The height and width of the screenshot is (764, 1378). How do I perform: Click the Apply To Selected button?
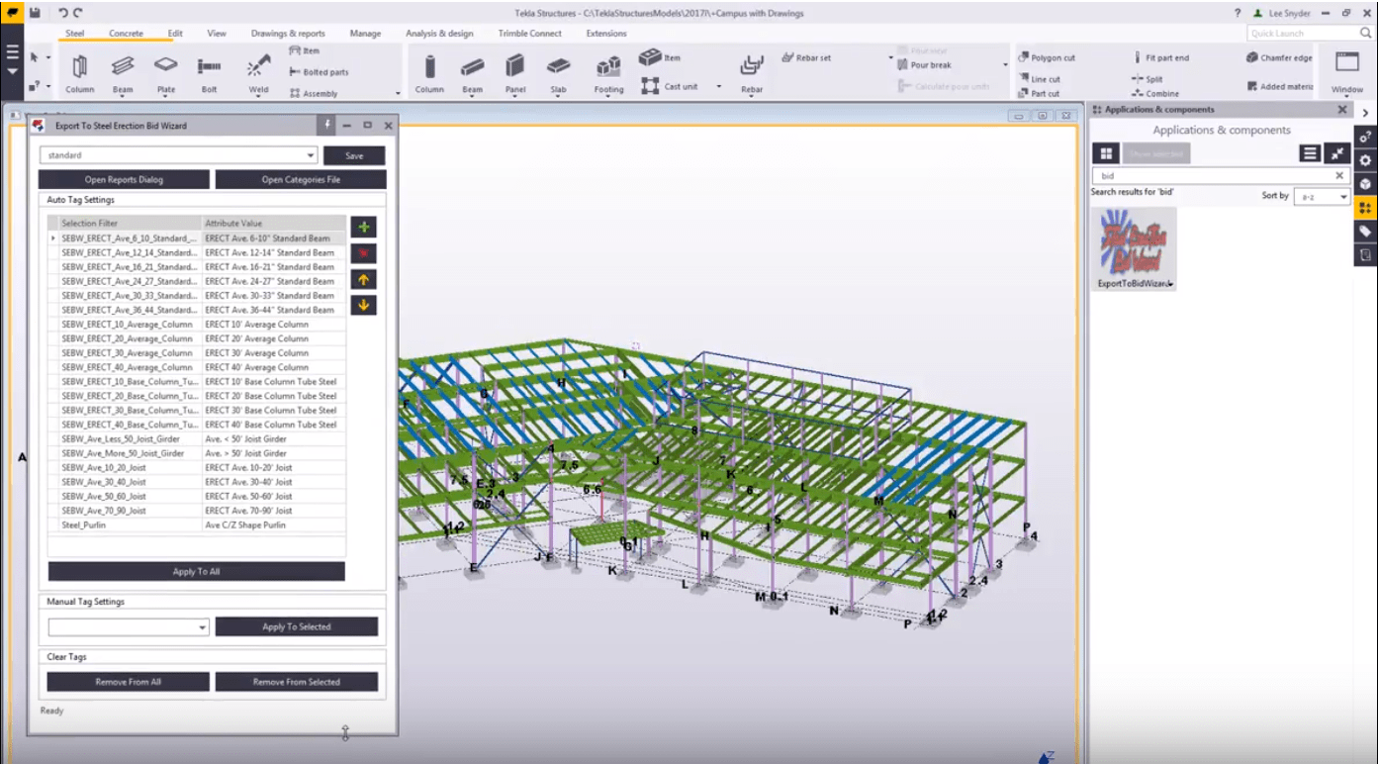click(x=297, y=627)
